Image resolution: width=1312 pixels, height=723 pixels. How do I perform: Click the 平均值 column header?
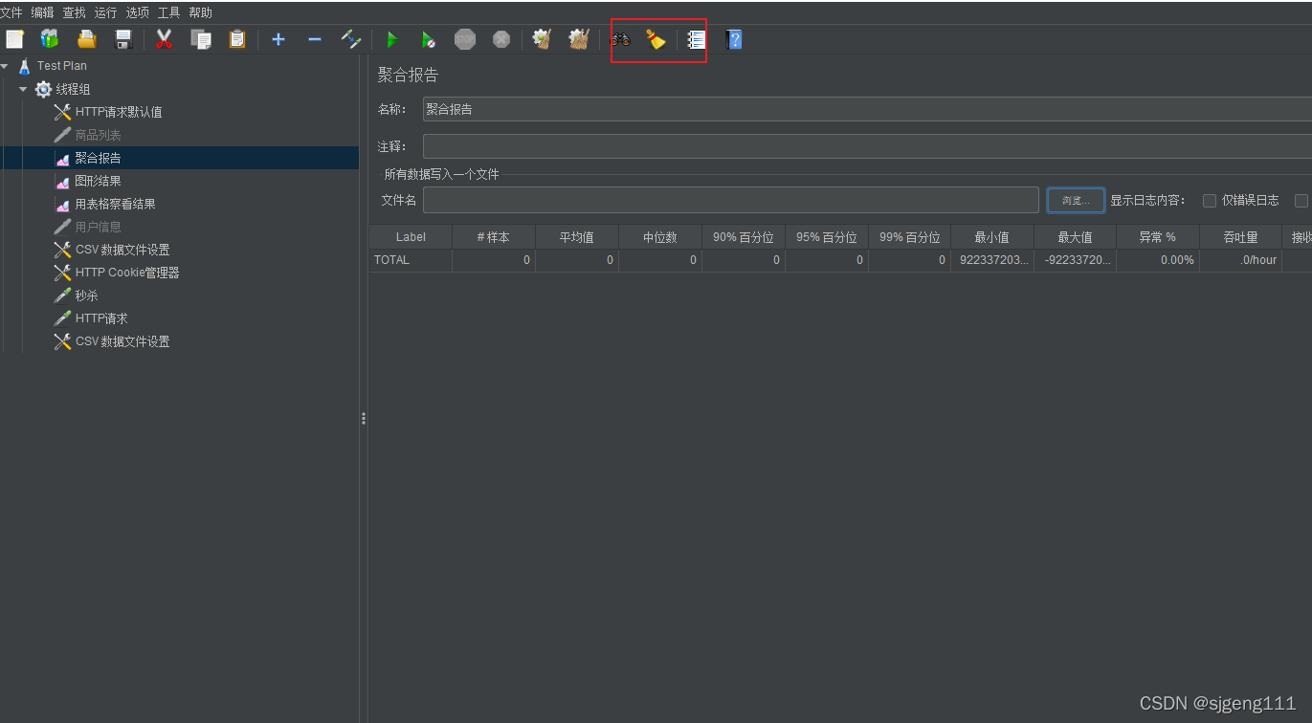577,237
